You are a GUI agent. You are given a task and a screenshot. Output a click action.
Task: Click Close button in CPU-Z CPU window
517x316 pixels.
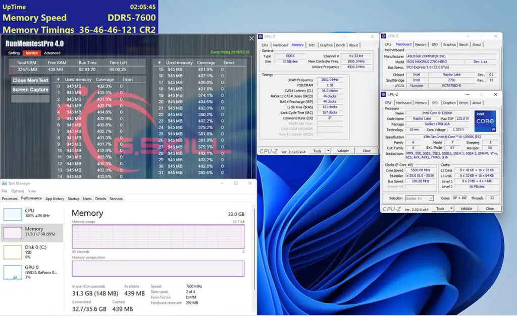(x=490, y=209)
